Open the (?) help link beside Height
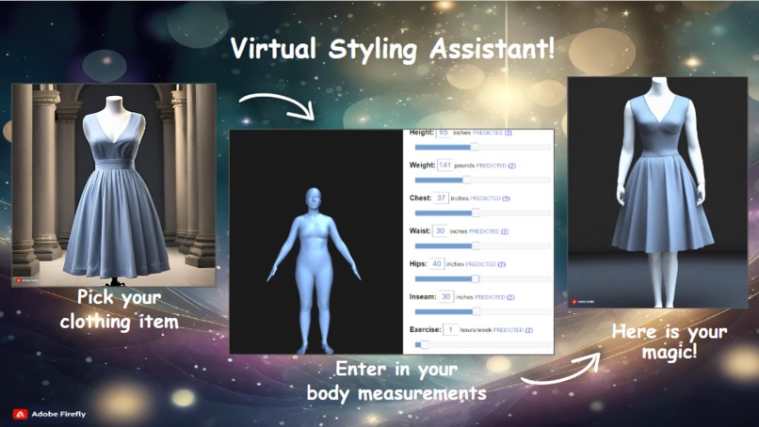The width and height of the screenshot is (759, 427). (509, 133)
